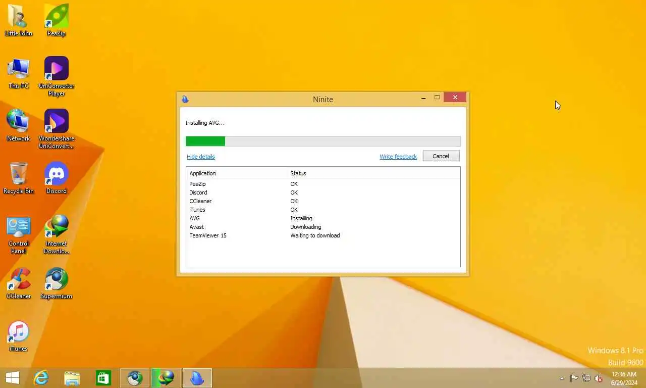Maximize the Ninite window

point(437,98)
